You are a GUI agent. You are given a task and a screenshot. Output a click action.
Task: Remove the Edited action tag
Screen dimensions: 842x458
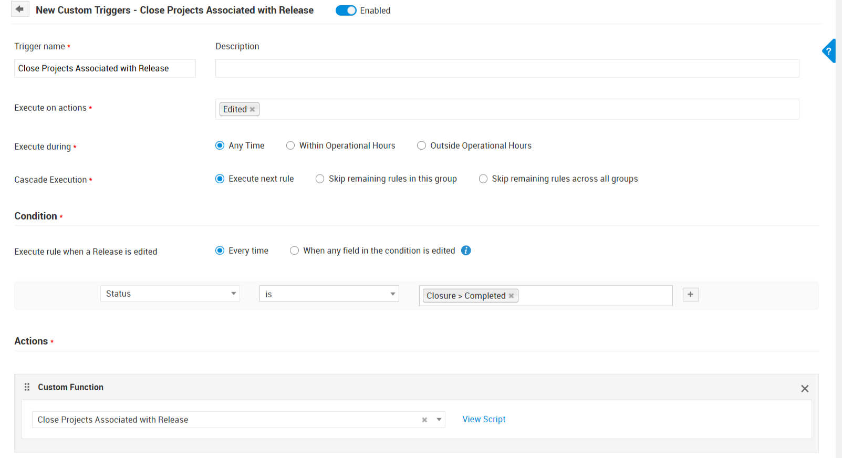[x=253, y=109]
